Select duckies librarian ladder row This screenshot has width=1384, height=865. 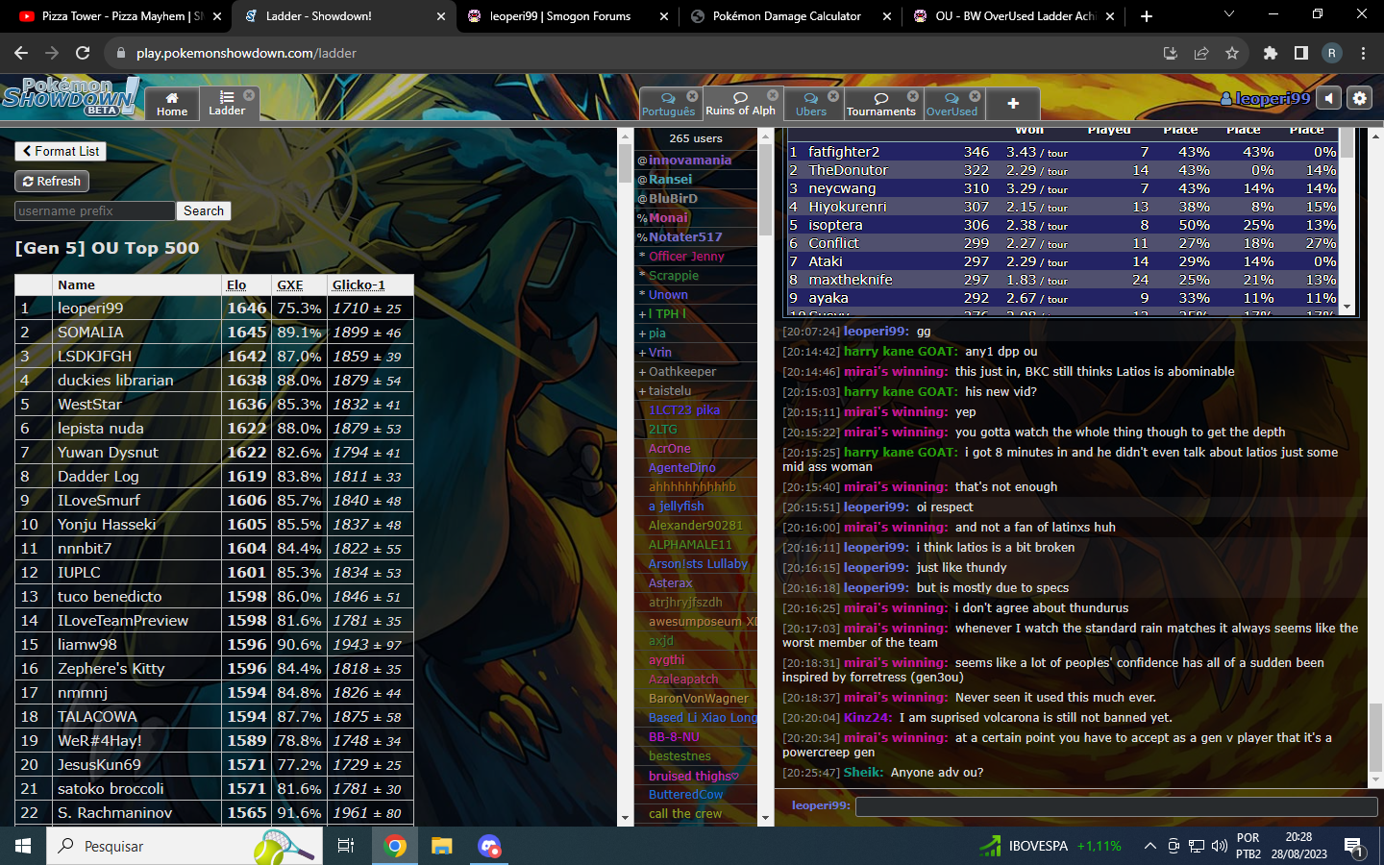[x=214, y=380]
